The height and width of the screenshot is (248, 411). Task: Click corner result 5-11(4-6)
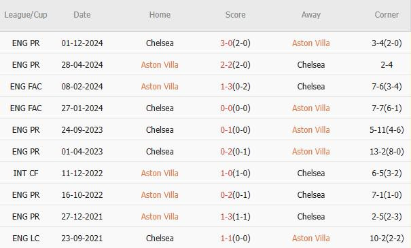[x=387, y=130]
